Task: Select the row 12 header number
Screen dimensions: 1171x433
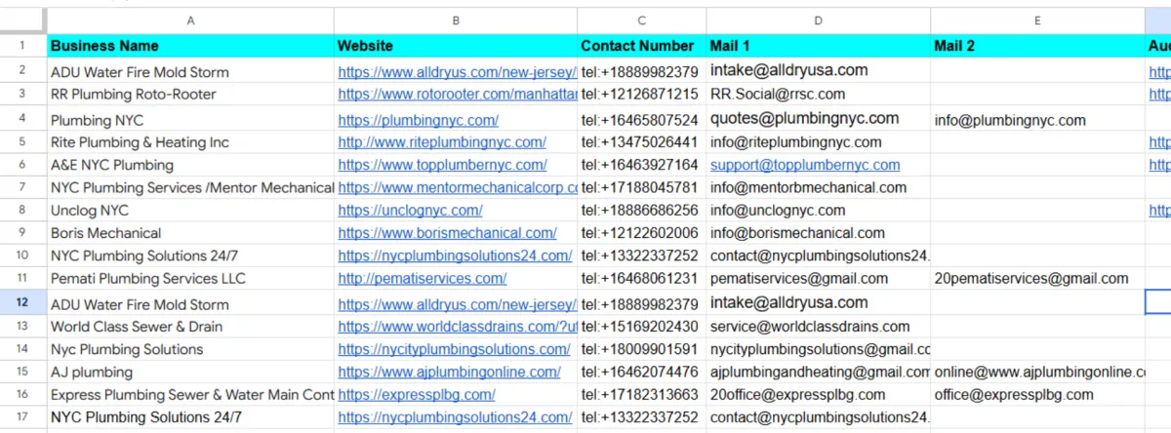Action: 22,303
